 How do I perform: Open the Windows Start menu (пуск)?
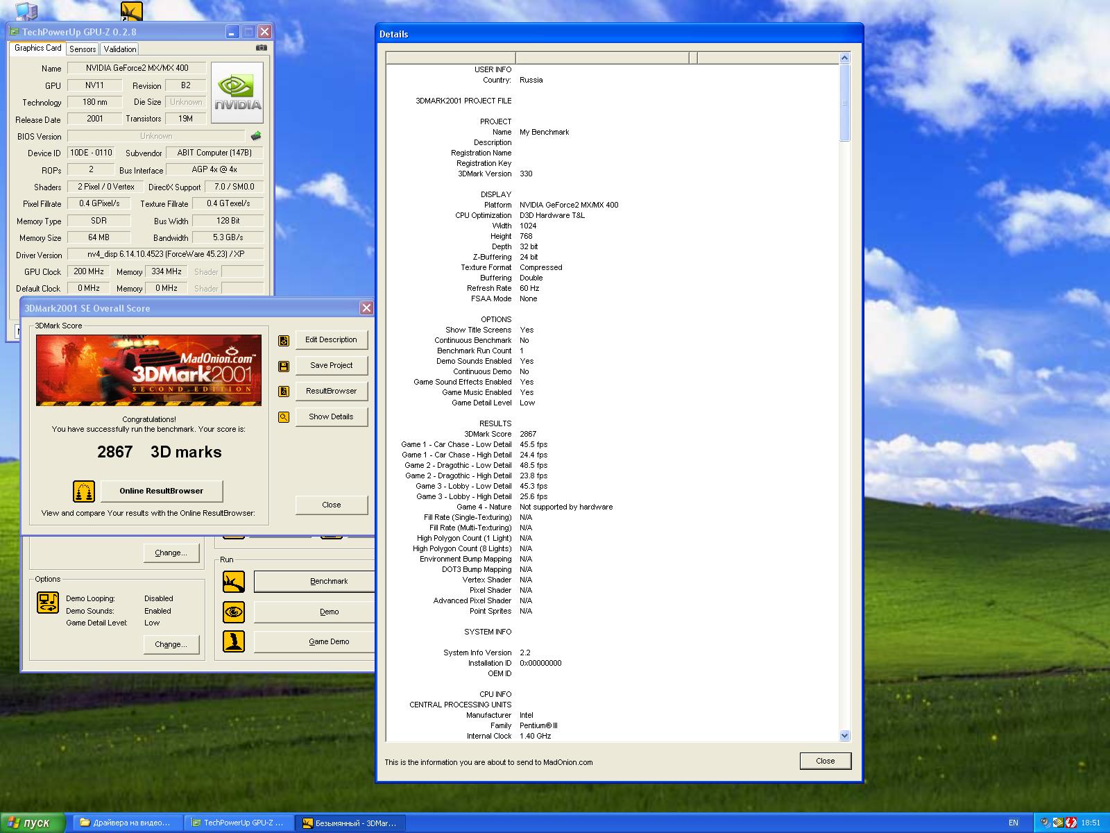pos(33,823)
